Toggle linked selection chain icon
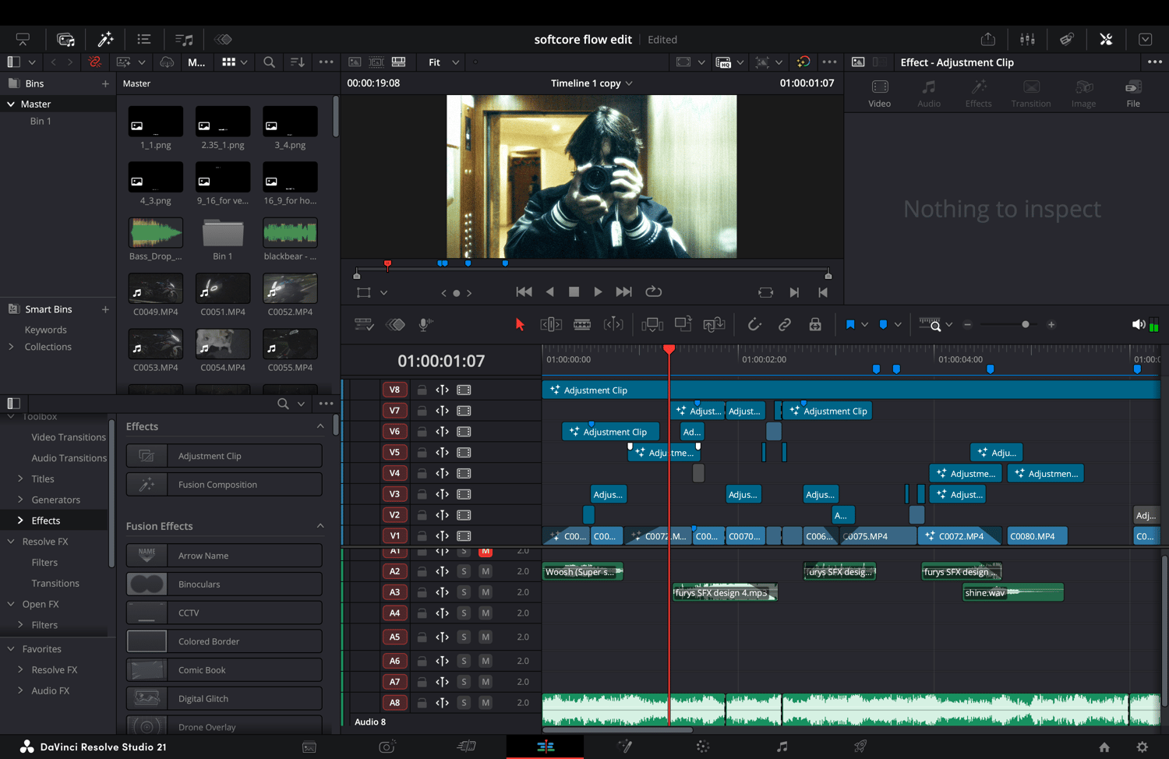 tap(784, 325)
